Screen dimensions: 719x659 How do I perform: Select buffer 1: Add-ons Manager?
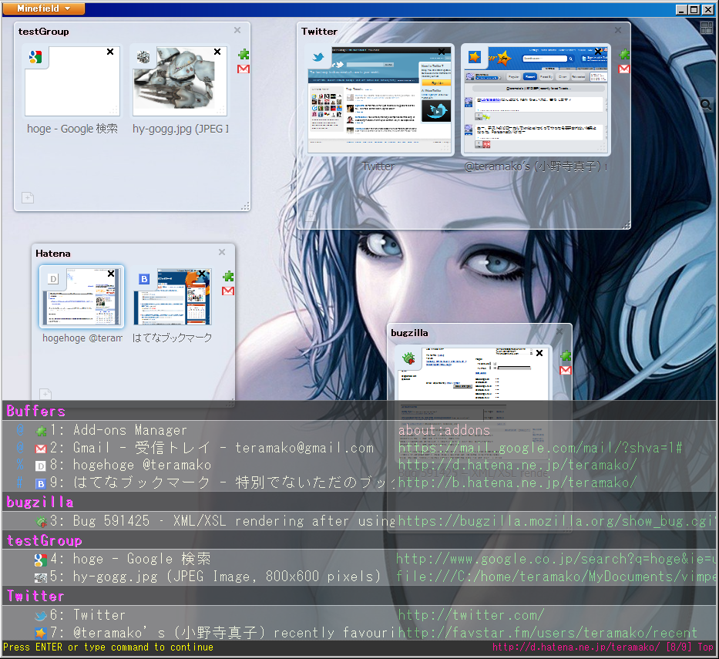[x=359, y=430]
